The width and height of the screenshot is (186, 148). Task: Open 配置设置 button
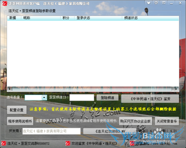click(17, 110)
